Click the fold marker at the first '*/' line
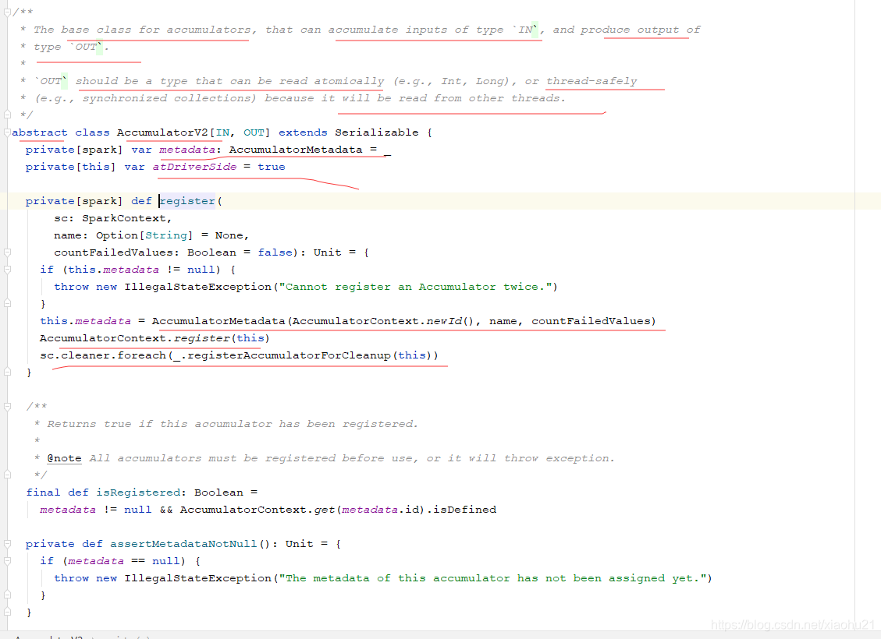Screen dimensions: 881x639 7,115
